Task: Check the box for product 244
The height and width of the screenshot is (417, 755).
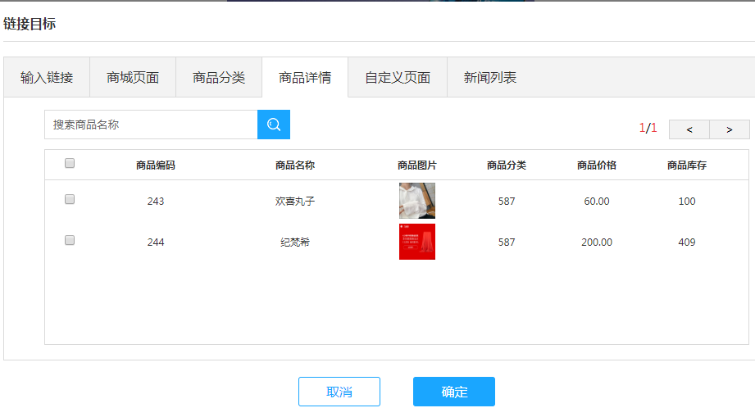Action: point(70,240)
